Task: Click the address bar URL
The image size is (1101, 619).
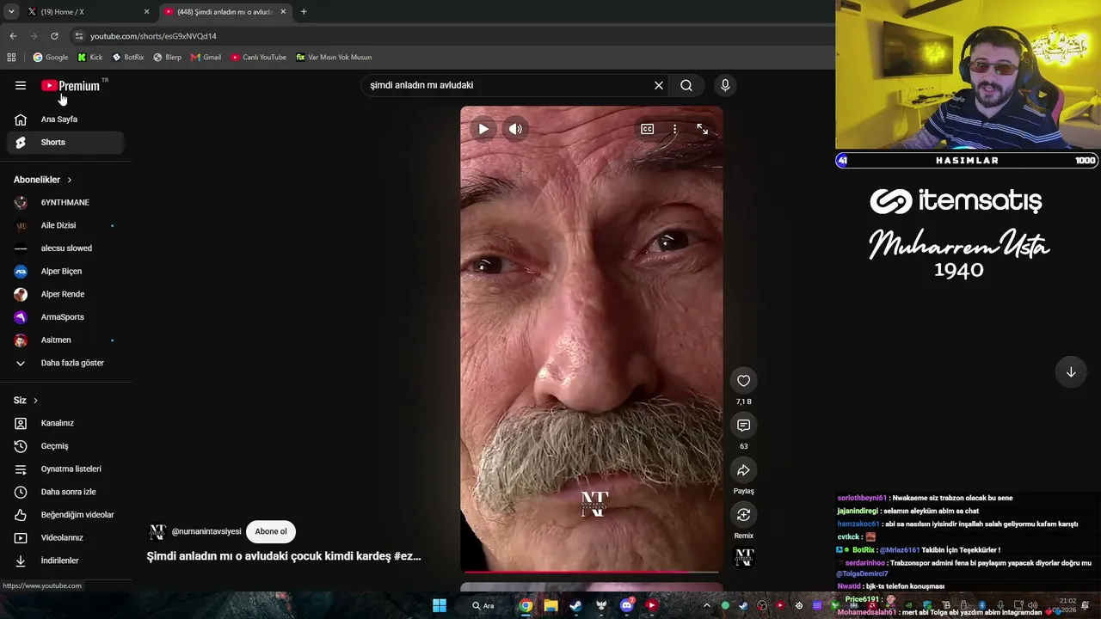Action: click(x=153, y=36)
